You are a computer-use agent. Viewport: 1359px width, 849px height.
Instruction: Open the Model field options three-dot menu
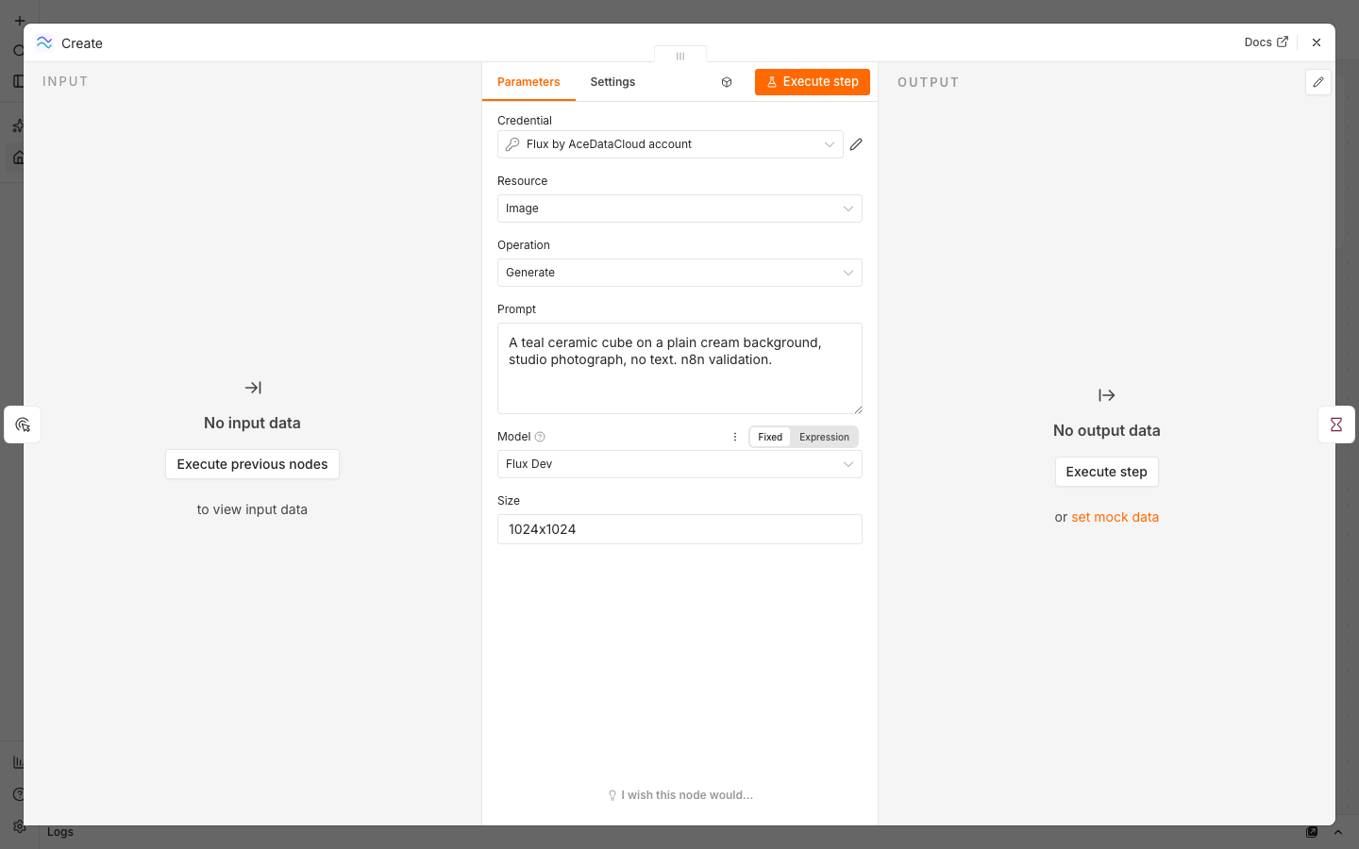[735, 437]
